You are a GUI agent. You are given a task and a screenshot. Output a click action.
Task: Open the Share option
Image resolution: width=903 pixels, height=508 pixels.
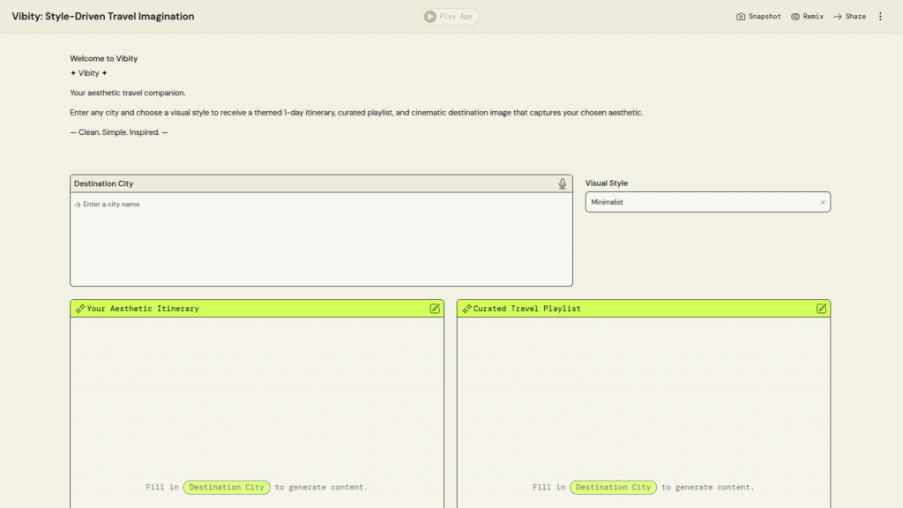pyautogui.click(x=849, y=17)
